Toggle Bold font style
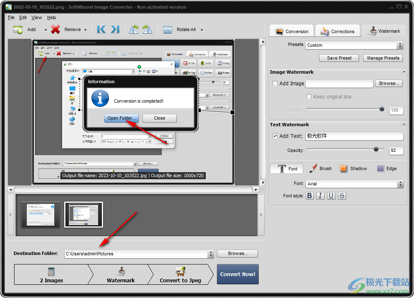The image size is (414, 298). point(310,196)
